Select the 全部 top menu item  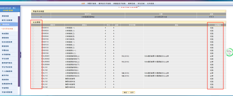(83, 3)
